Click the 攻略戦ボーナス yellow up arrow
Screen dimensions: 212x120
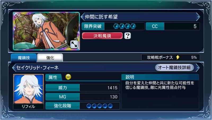tap(178, 57)
